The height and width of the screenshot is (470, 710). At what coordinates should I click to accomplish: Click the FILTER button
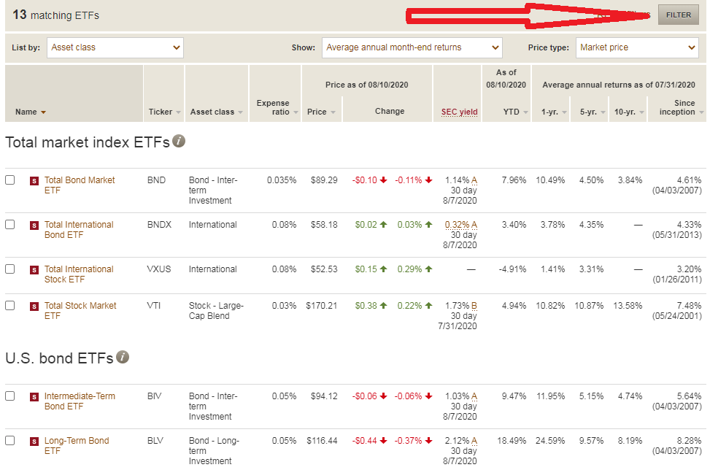(679, 15)
